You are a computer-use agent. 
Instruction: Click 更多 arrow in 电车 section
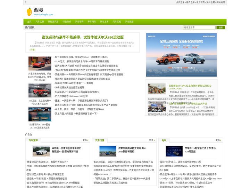[x=218, y=140]
